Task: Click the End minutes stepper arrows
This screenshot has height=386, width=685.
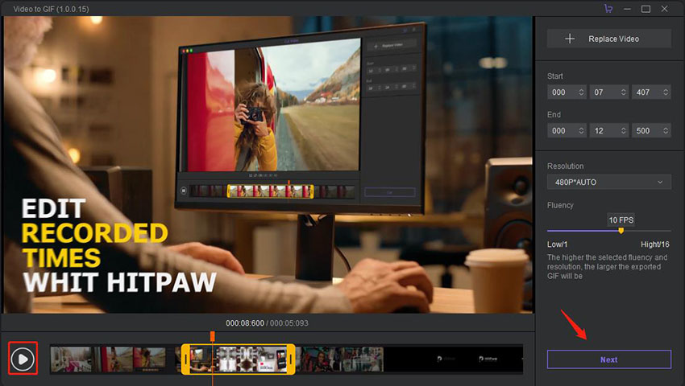Action: click(581, 130)
